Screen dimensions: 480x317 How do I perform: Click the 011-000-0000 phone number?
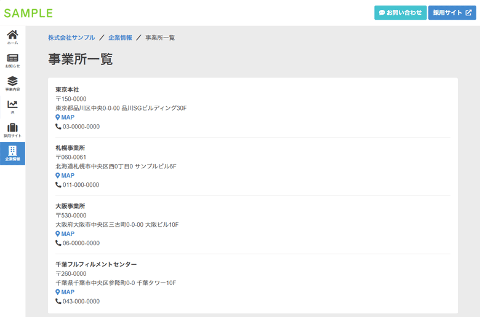point(81,185)
